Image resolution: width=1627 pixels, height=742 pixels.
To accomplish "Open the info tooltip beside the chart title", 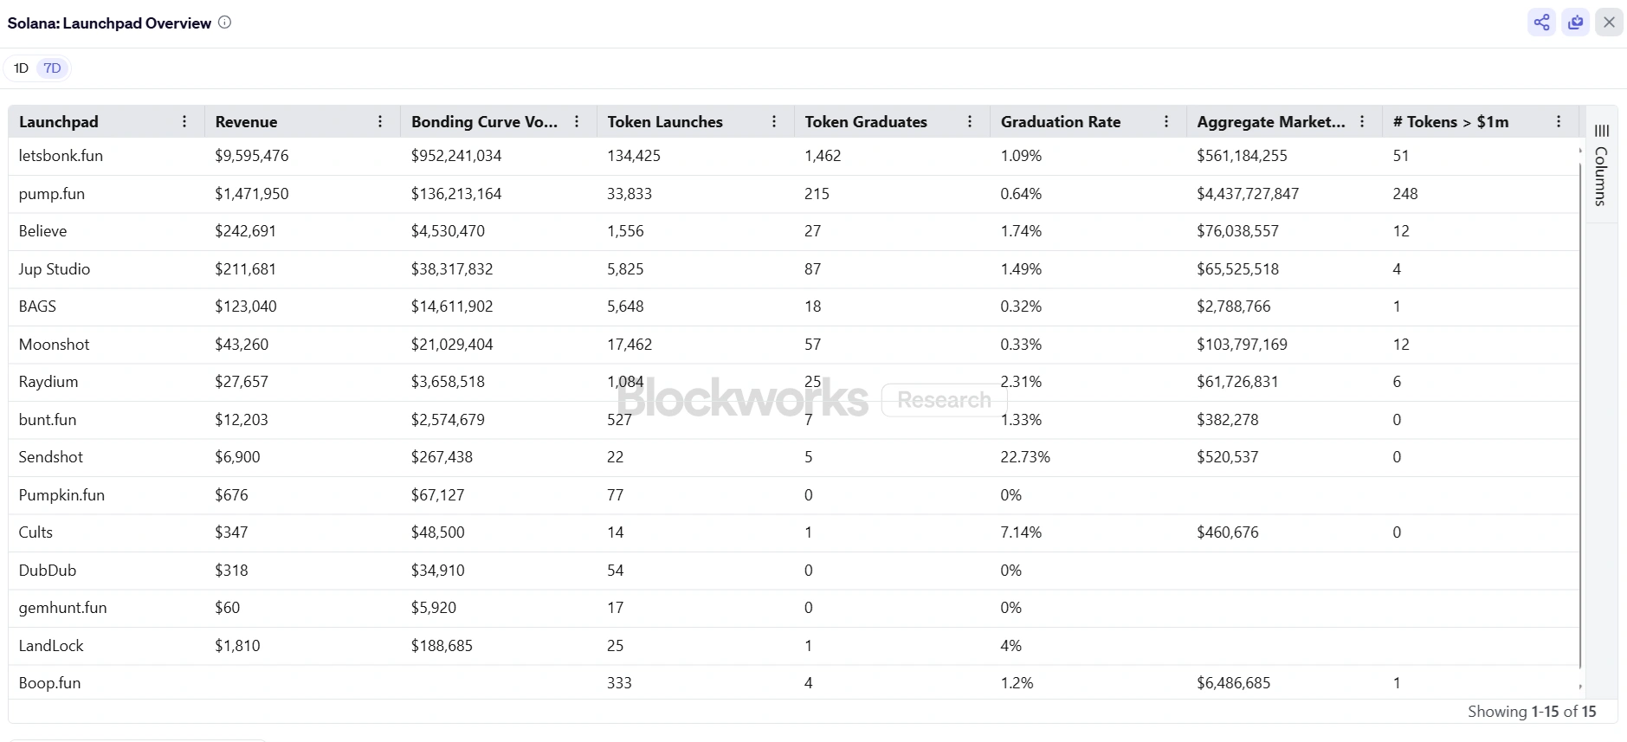I will point(224,23).
